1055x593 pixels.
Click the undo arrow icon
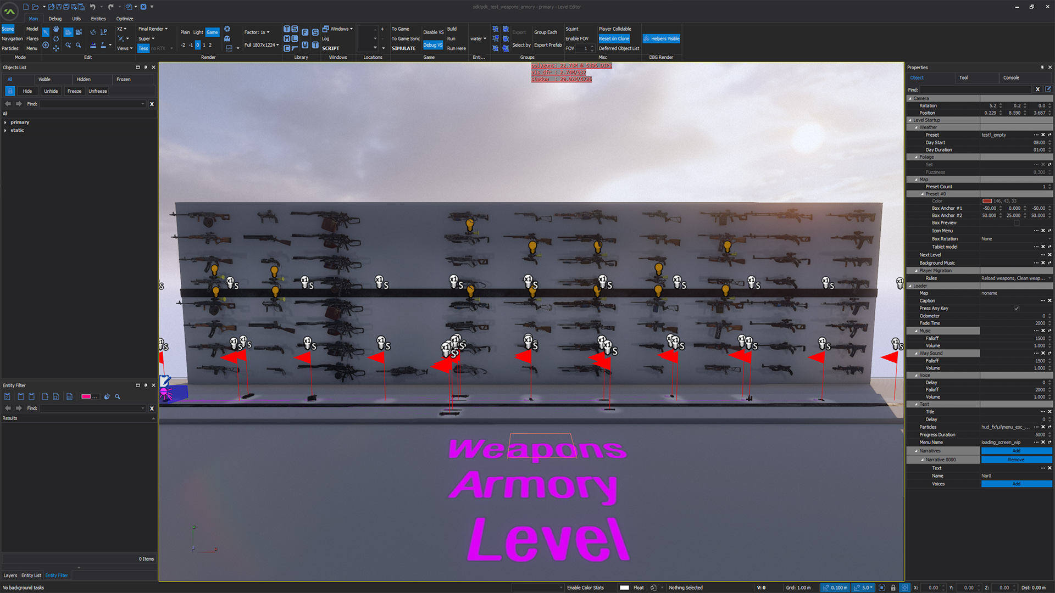point(92,7)
